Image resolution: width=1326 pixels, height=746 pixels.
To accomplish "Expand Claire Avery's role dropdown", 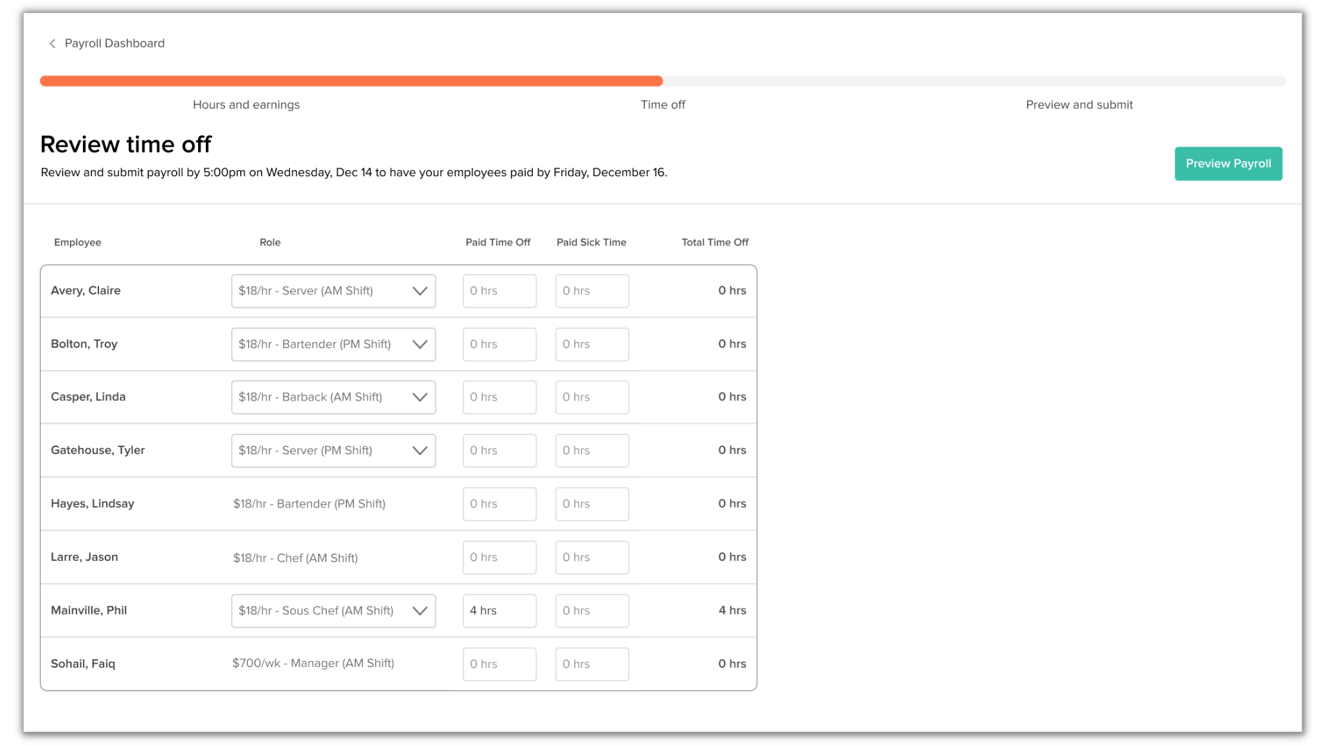I will [333, 291].
